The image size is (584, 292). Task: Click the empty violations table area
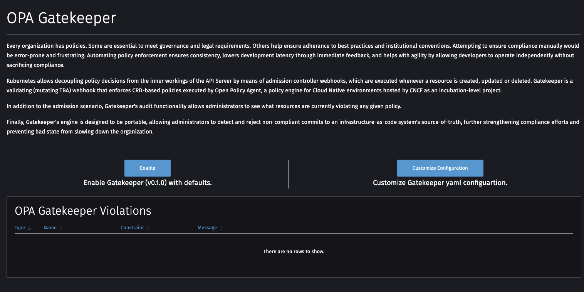[294, 251]
